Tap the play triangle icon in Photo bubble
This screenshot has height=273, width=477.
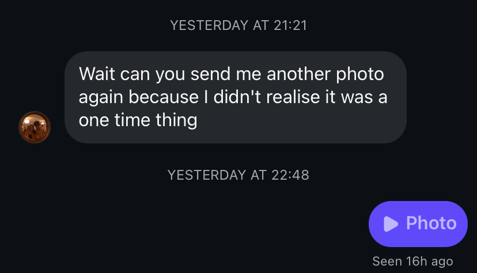[391, 224]
